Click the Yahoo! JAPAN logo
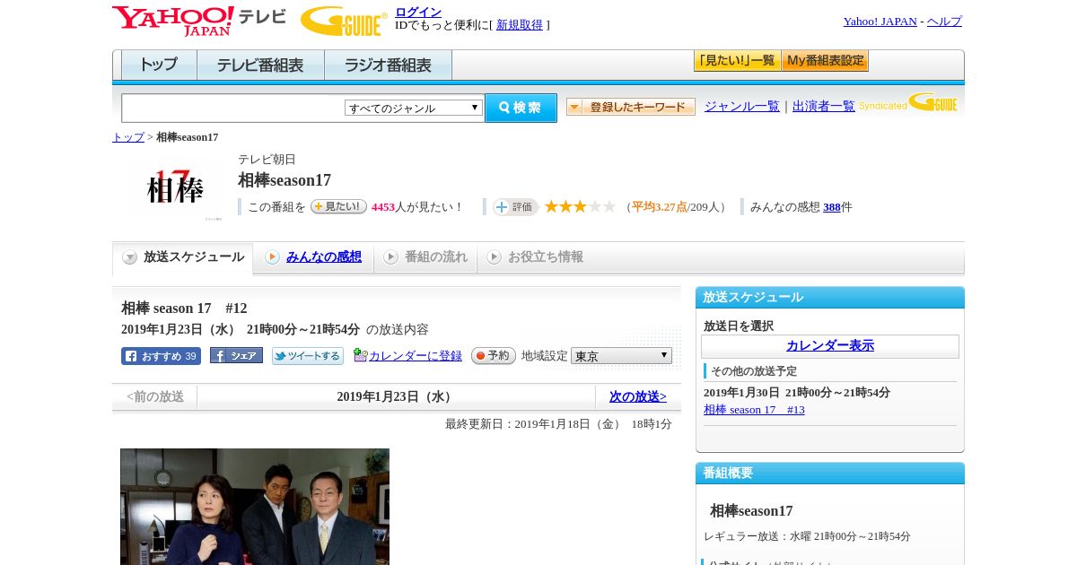 [173, 21]
